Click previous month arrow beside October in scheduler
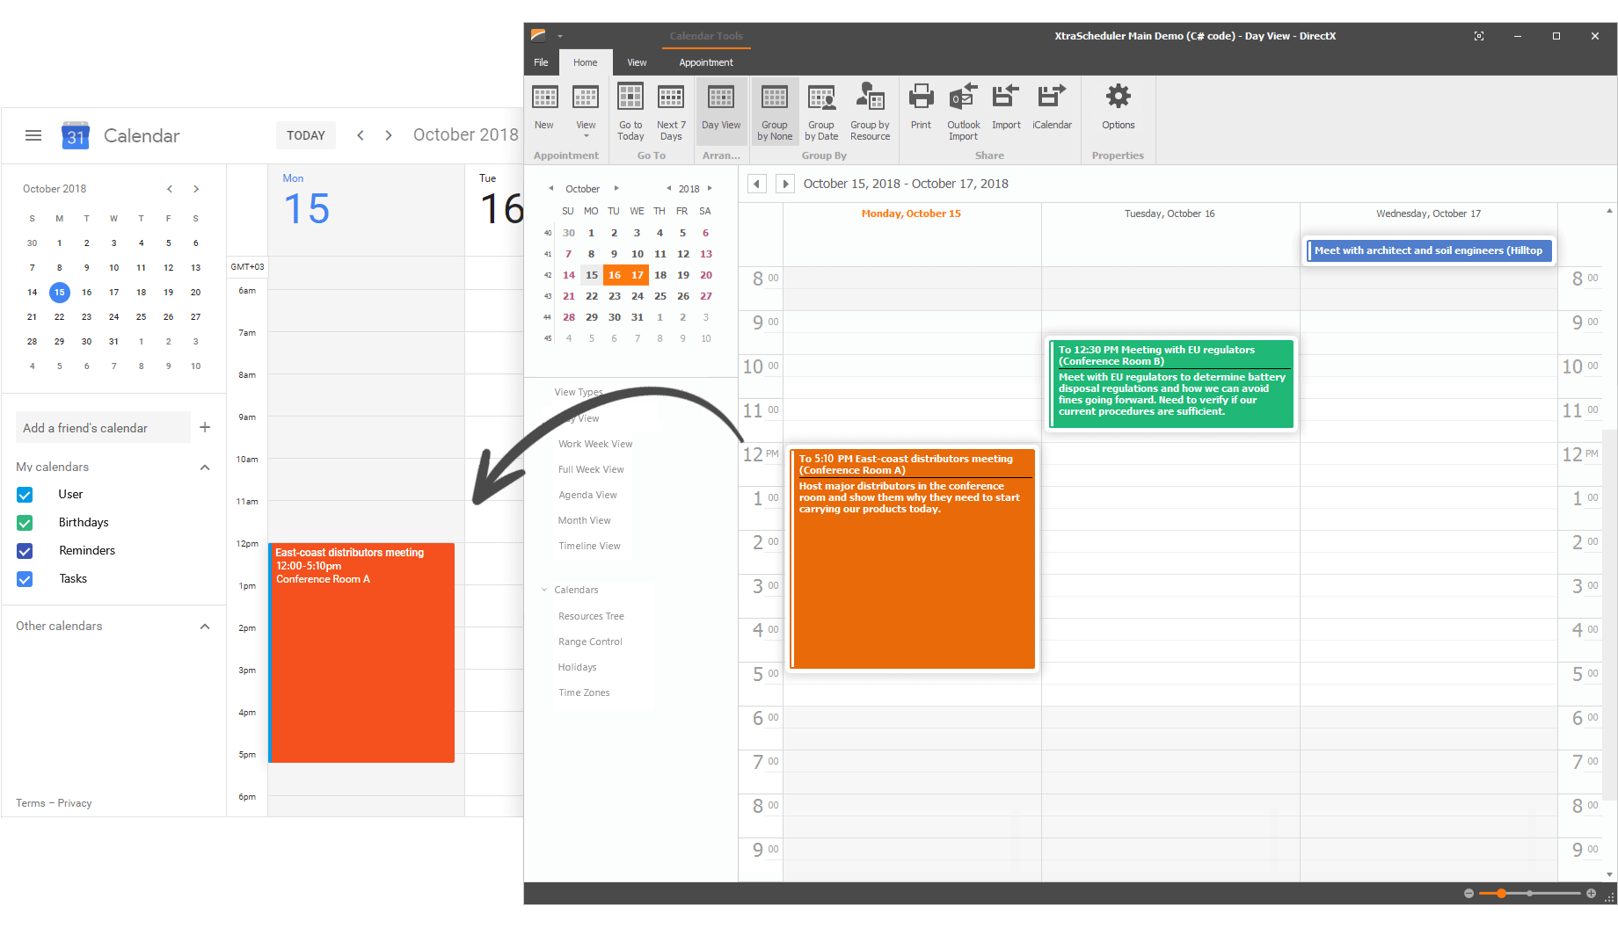Viewport: 1618px width, 928px height. coord(551,188)
